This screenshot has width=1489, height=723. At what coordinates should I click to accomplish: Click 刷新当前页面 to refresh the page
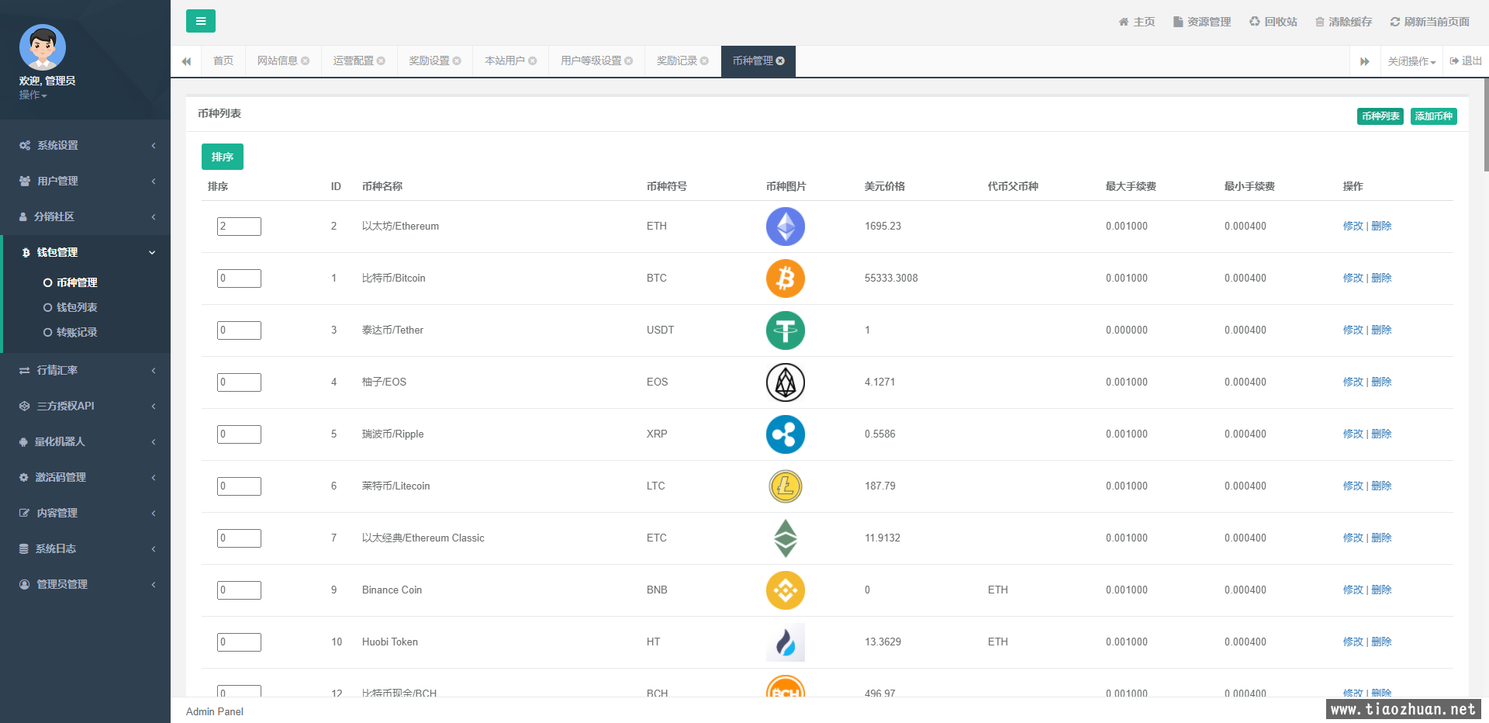(x=1430, y=22)
